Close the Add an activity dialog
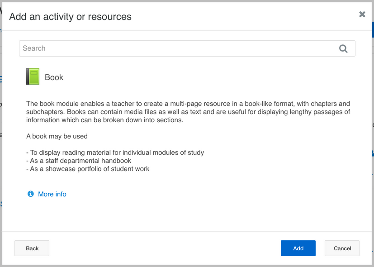 [362, 14]
